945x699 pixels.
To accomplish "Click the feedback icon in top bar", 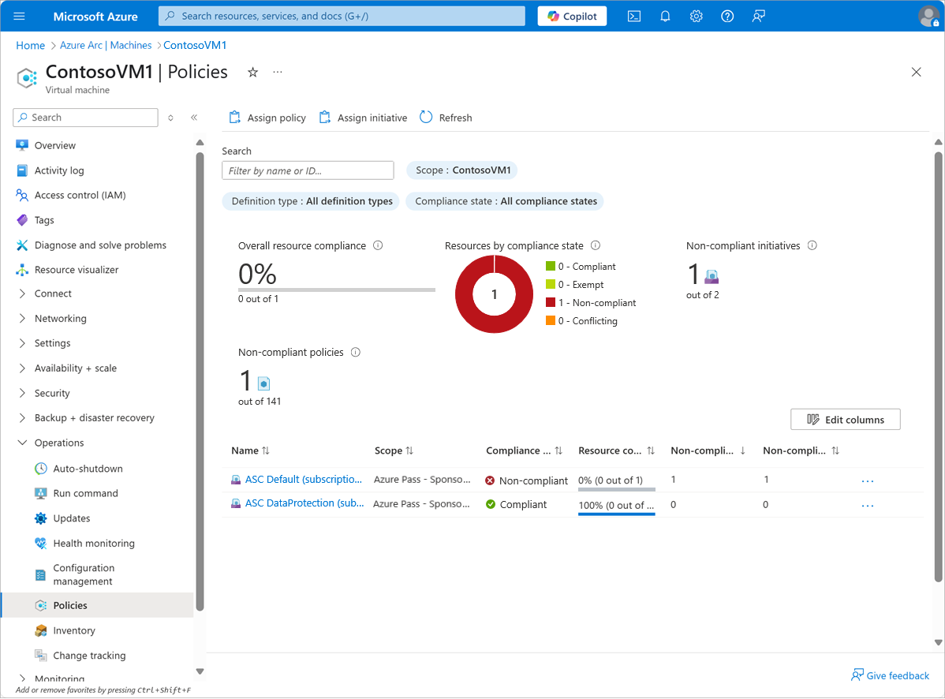I will click(x=759, y=17).
